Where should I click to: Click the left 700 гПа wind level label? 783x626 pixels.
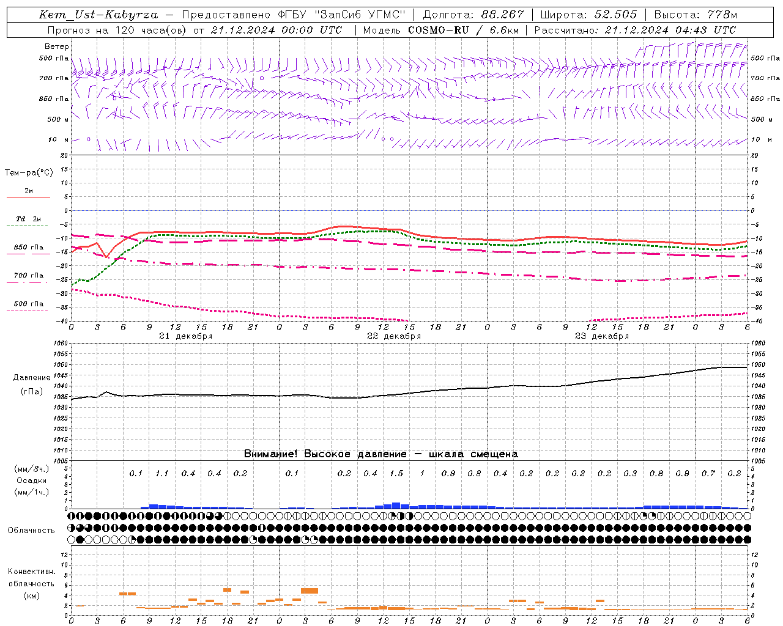click(54, 78)
